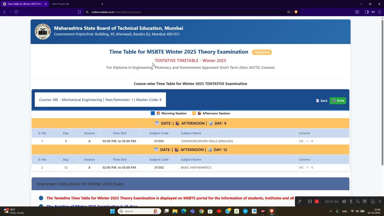Go back with the browser back arrow

[x=4, y=12]
